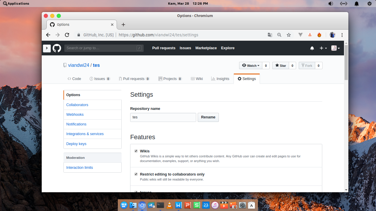The width and height of the screenshot is (376, 211).
Task: Click the orange sitemap extension icon
Action: point(310,35)
